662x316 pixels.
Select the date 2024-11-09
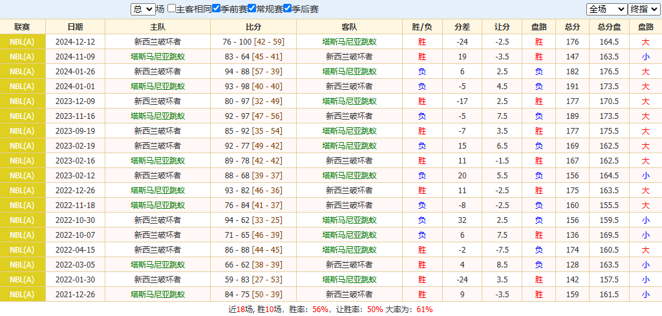coord(75,57)
